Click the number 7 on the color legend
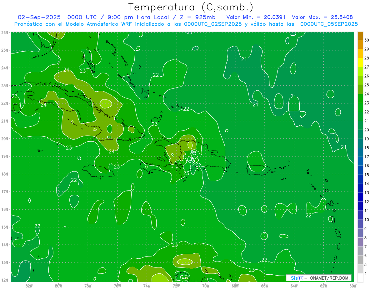 click(366, 247)
